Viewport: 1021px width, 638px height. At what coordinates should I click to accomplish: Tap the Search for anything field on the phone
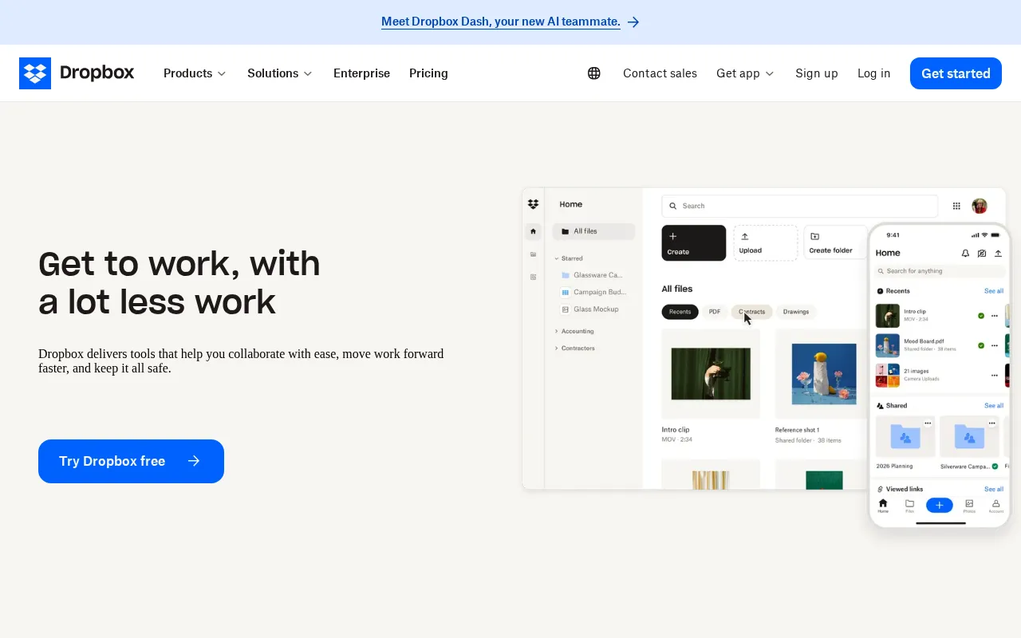point(940,271)
